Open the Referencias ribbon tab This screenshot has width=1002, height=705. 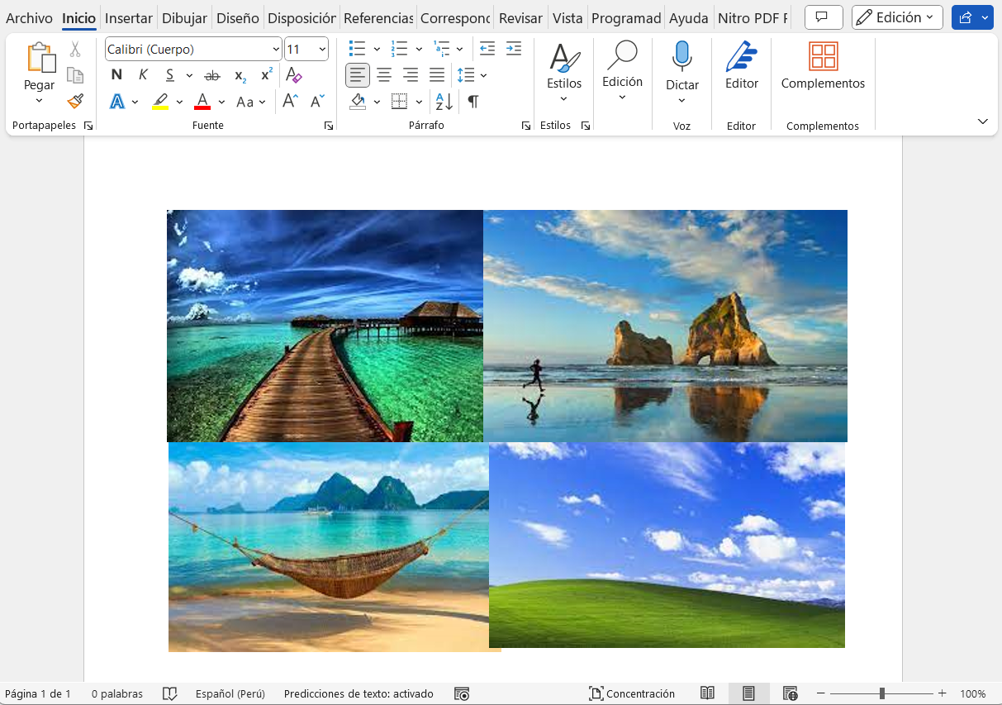coord(378,18)
